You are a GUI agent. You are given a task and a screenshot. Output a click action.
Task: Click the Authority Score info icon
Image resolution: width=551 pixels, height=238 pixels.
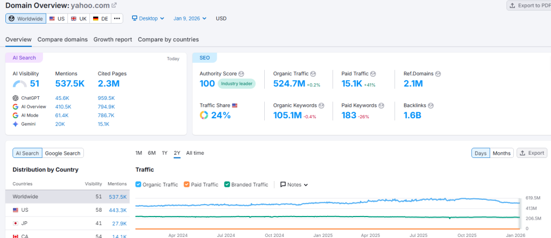241,74
